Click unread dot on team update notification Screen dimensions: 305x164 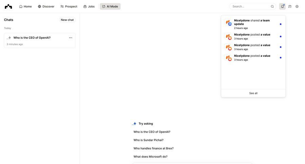[281, 24]
